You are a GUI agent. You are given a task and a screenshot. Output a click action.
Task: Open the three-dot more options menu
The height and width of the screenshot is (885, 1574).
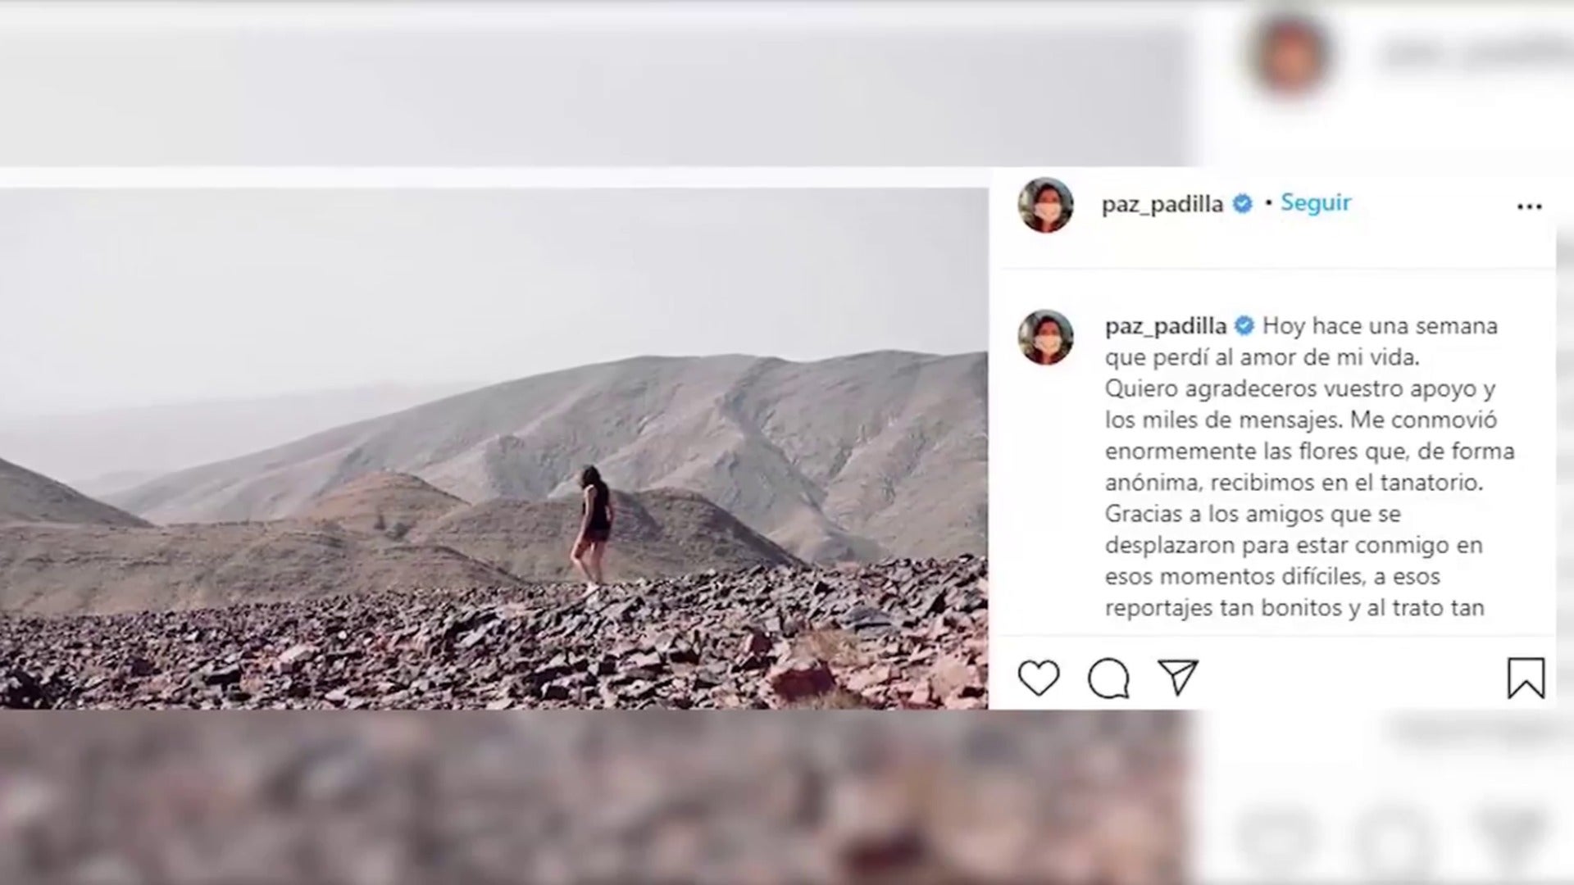(1530, 206)
